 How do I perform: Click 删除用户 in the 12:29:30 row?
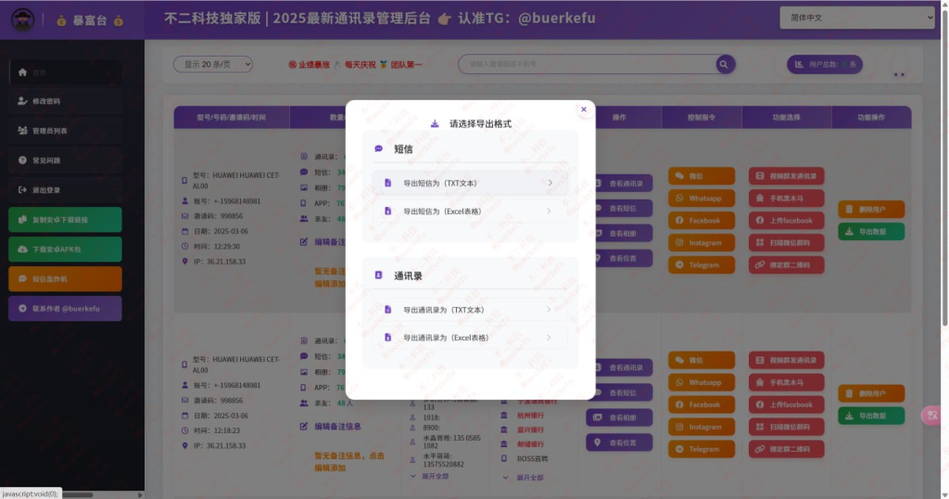(x=871, y=210)
